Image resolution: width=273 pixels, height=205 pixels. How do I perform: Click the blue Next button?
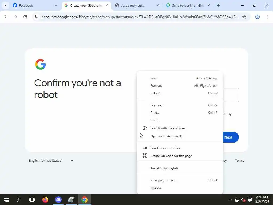[231, 137]
